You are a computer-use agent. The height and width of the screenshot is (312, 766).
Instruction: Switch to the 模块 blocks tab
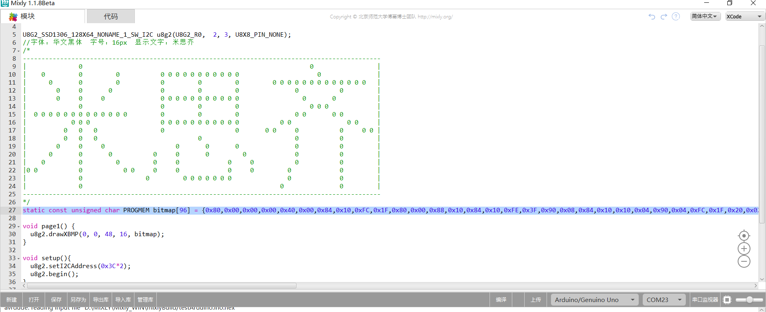(43, 16)
